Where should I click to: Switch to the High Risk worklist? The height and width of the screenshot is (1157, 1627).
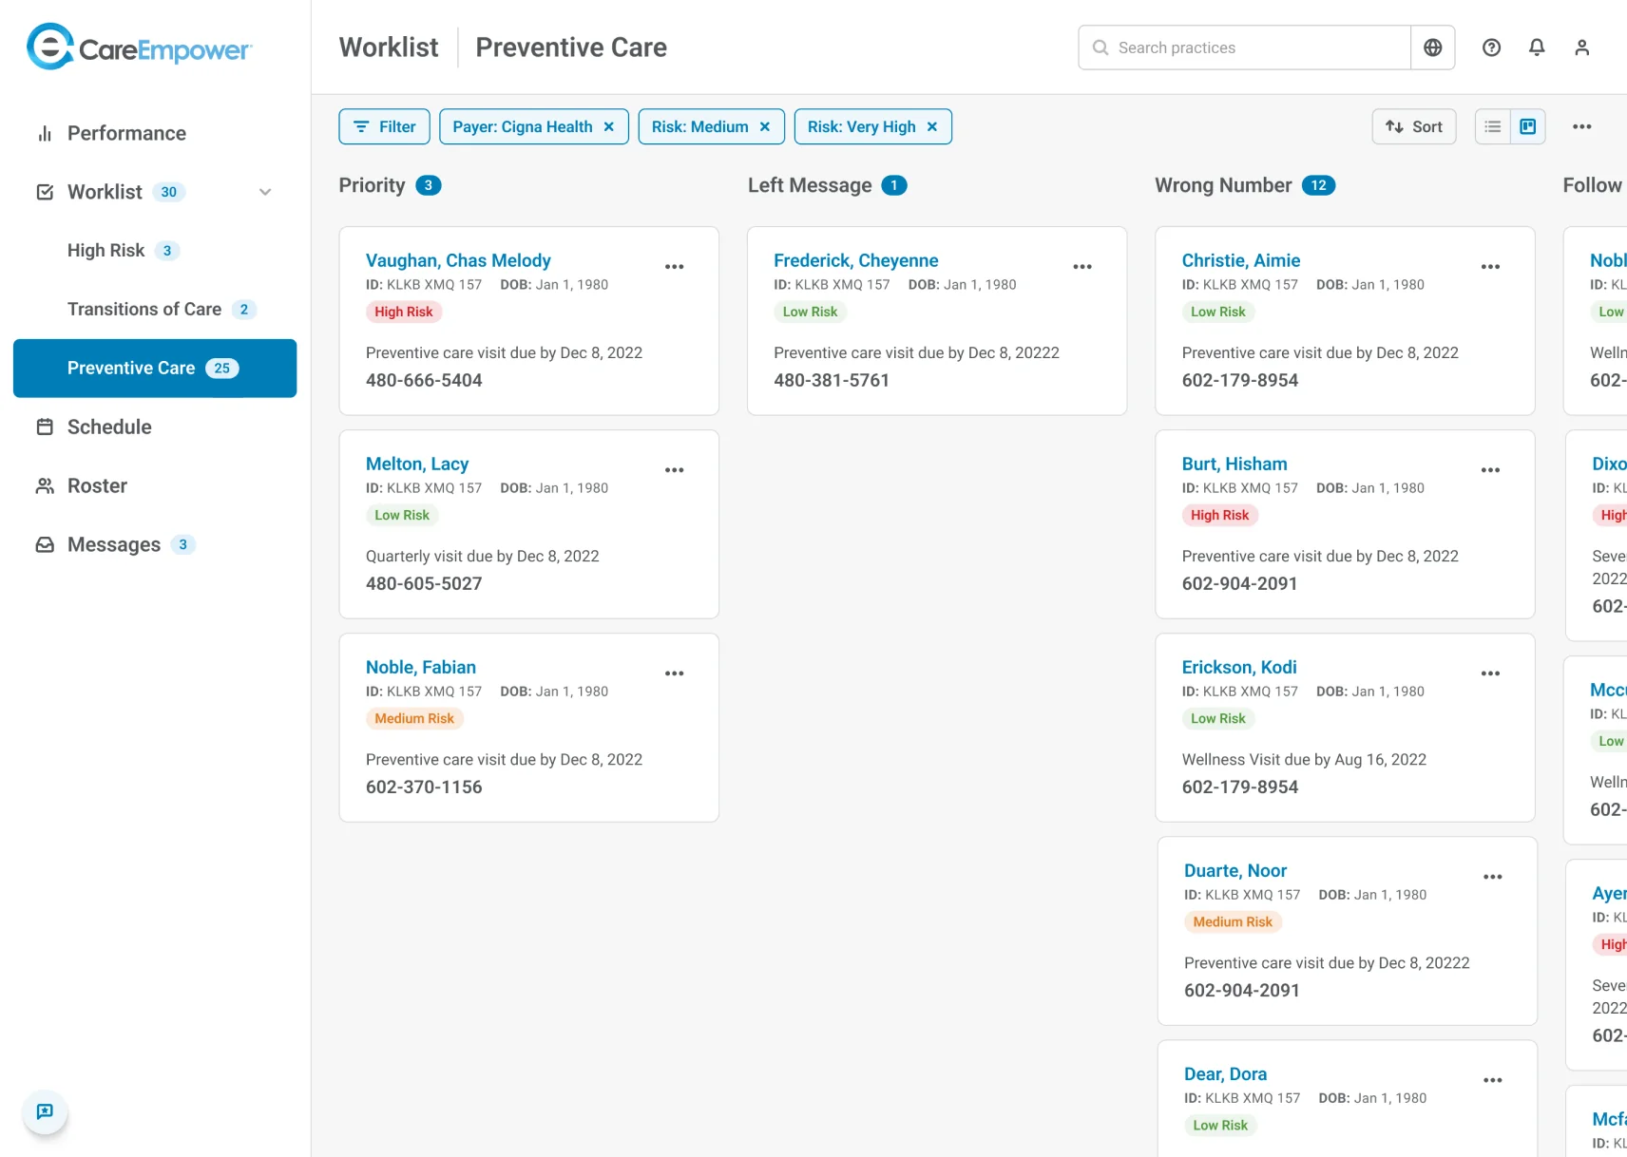pos(105,250)
